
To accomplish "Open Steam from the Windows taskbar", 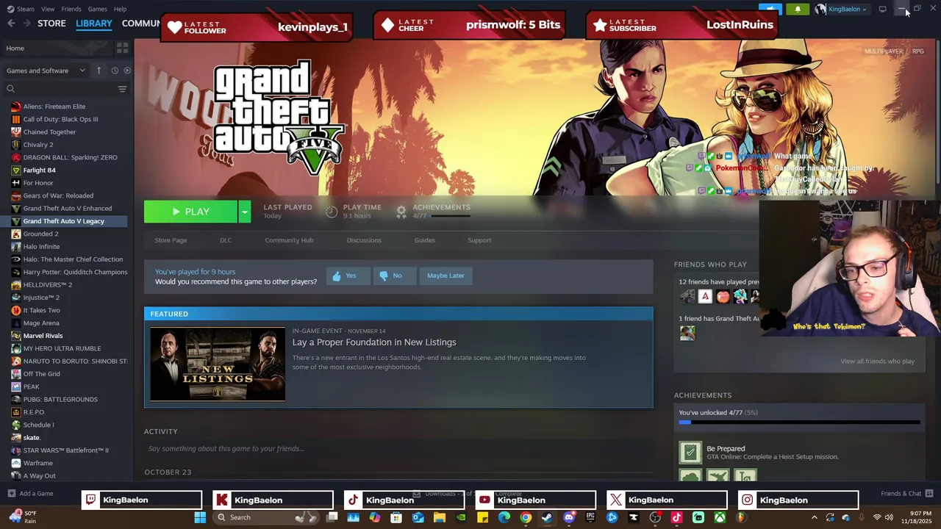I will pyautogui.click(x=547, y=517).
